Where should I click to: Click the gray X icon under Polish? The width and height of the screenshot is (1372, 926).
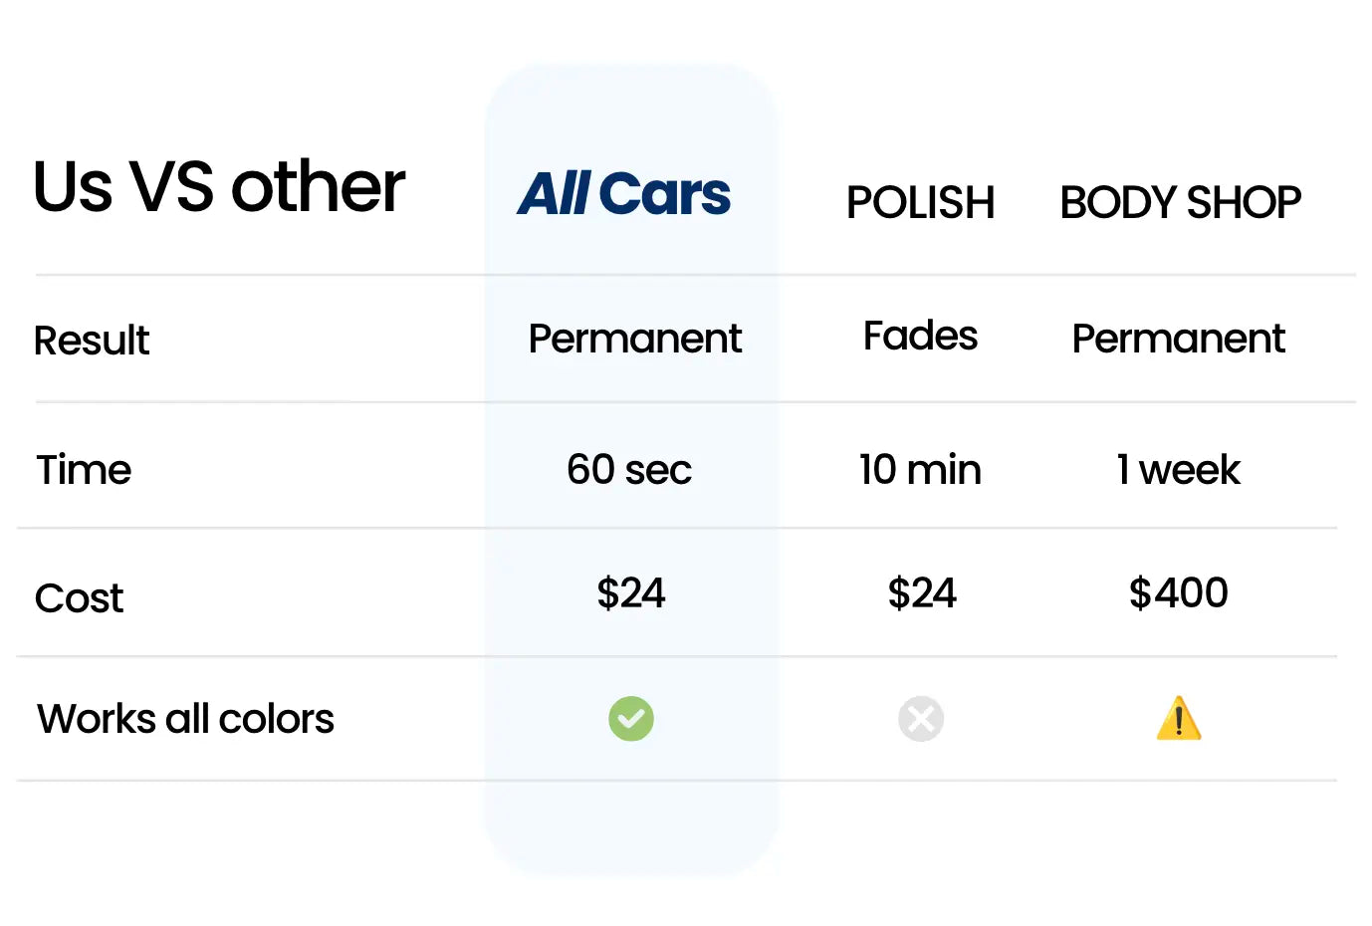pos(921,719)
